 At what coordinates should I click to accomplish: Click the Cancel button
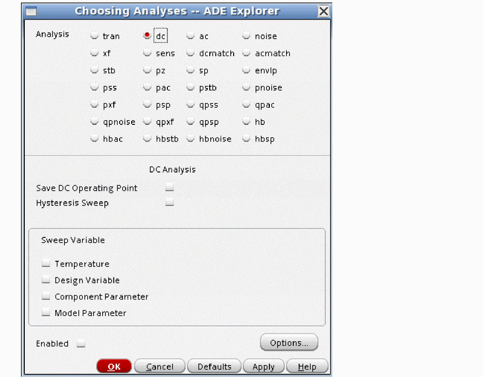point(160,366)
